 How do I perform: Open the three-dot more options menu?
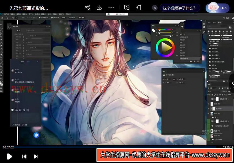pos(111,7)
